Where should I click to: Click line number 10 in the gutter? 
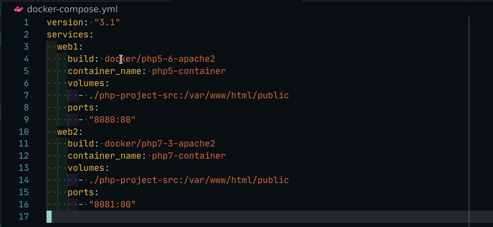click(x=23, y=132)
